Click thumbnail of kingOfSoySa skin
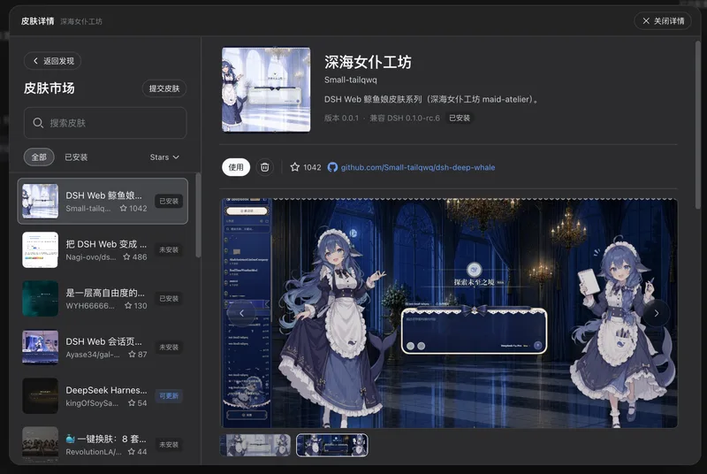Viewport: 707px width, 474px height. [x=40, y=396]
